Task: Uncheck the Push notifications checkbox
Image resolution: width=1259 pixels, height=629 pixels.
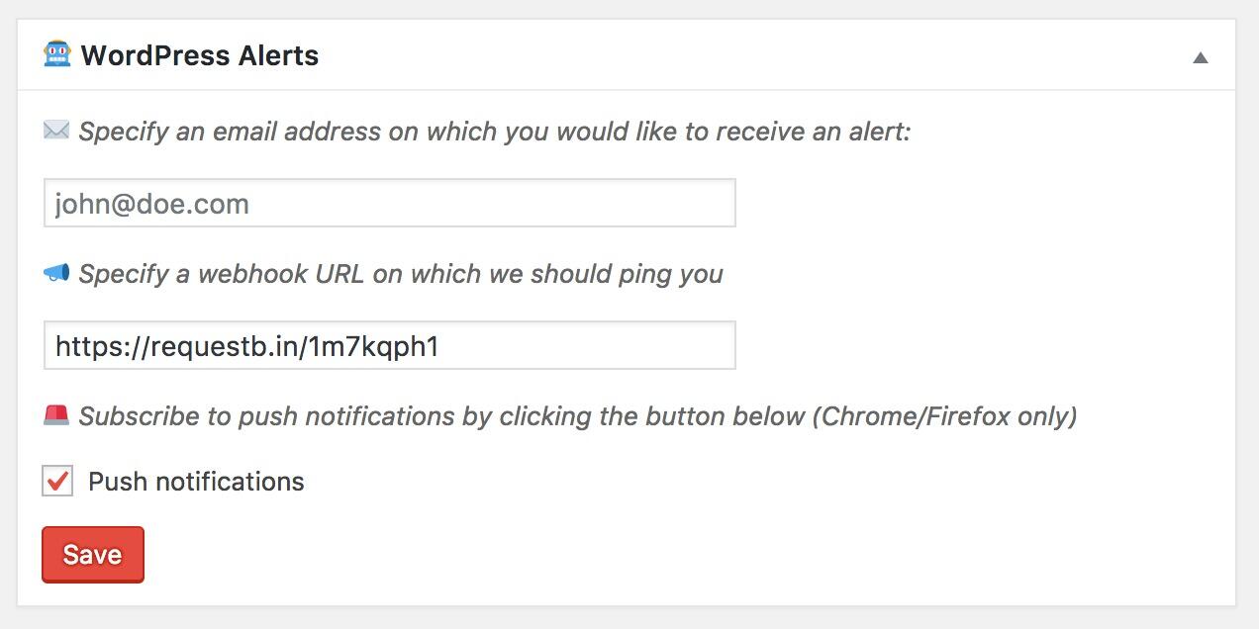Action: (57, 482)
